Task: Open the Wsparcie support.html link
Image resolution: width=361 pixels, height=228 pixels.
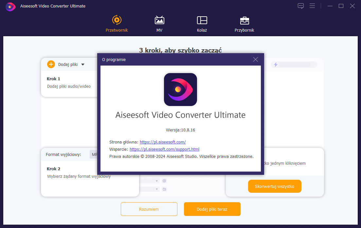Action: [164, 149]
